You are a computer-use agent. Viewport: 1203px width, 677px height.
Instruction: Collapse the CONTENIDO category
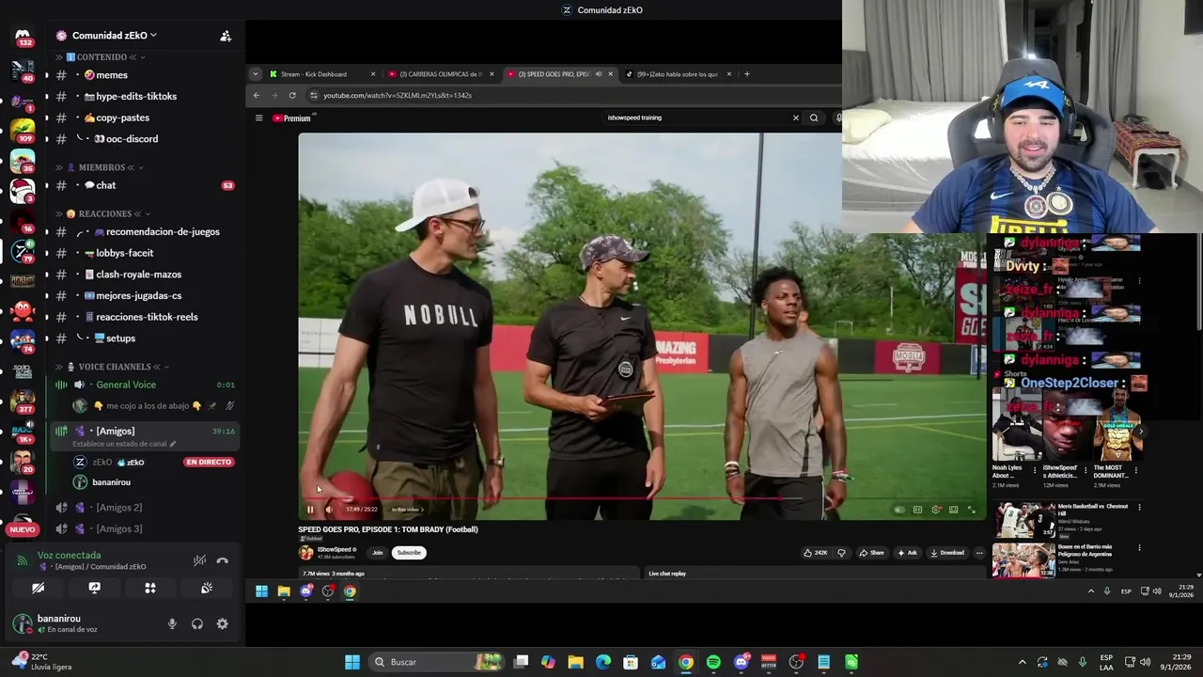point(102,57)
